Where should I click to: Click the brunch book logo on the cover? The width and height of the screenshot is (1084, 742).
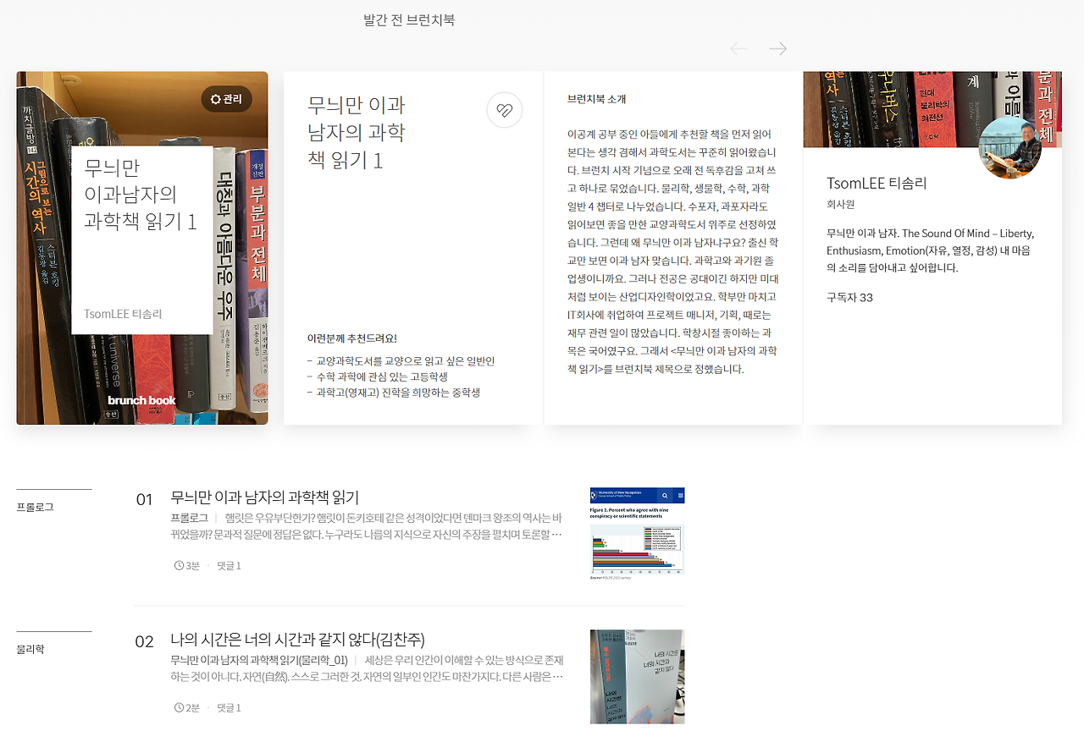(x=141, y=400)
